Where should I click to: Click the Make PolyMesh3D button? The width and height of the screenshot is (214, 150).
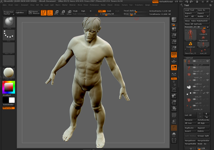pyautogui.click(x=200, y=21)
